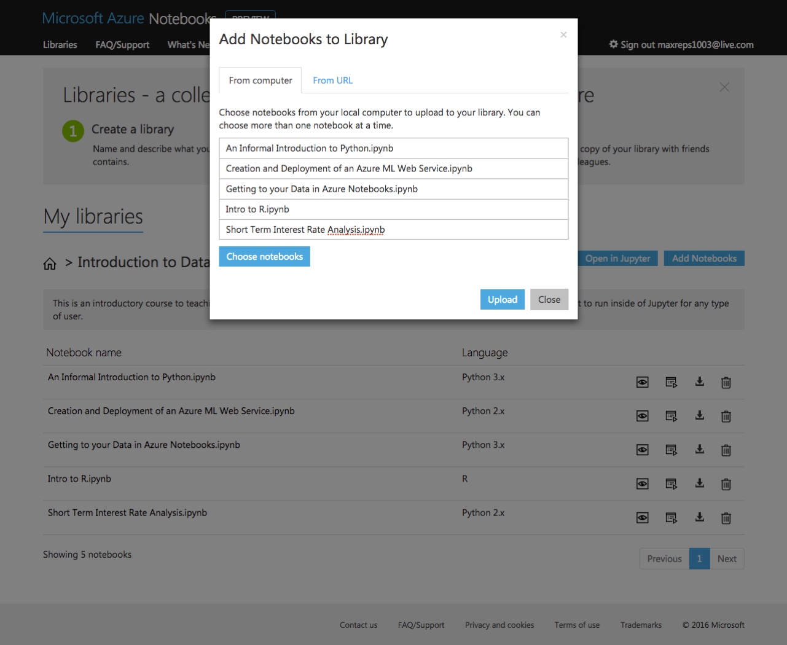The width and height of the screenshot is (787, 645).
Task: Click the Add Notebooks button on page
Action: pyautogui.click(x=704, y=259)
